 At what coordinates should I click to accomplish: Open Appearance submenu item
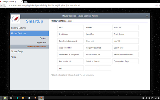click(41, 42)
